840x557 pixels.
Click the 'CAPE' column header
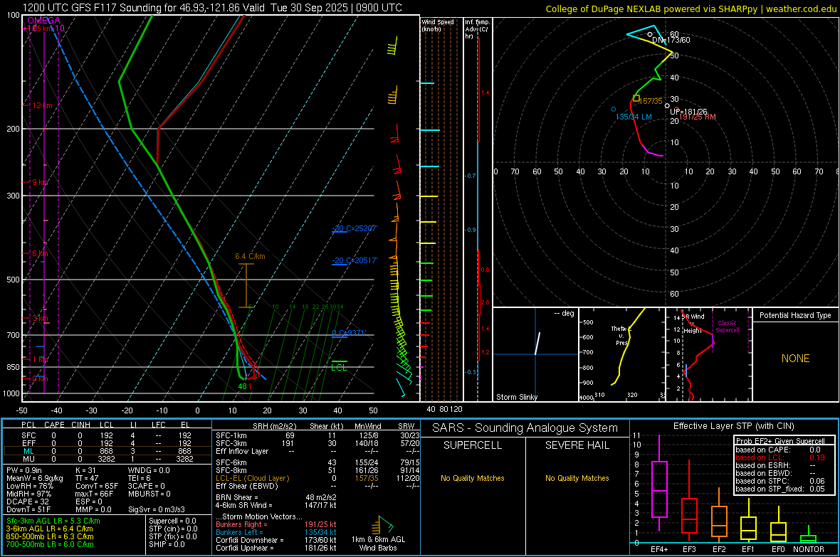[x=54, y=425]
